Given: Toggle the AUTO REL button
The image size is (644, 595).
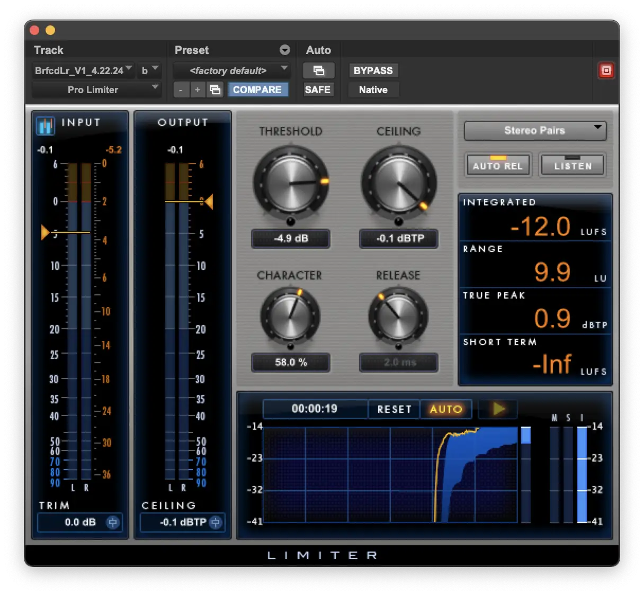Looking at the screenshot, I should pyautogui.click(x=497, y=165).
